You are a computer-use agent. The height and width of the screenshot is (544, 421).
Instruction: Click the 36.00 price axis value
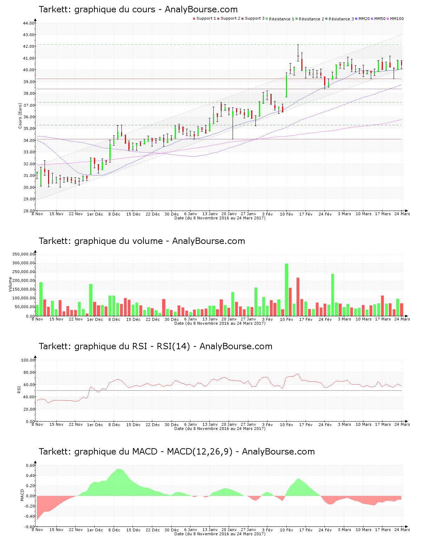pyautogui.click(x=29, y=117)
